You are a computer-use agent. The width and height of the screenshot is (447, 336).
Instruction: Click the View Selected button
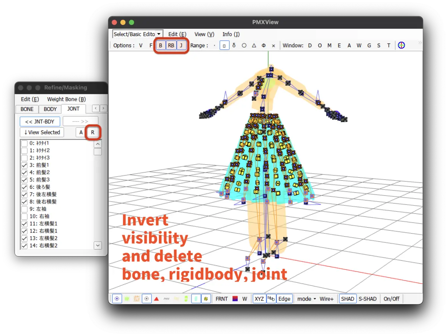(42, 132)
